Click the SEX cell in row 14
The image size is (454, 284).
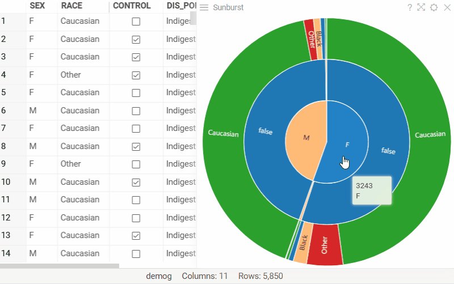coord(42,253)
